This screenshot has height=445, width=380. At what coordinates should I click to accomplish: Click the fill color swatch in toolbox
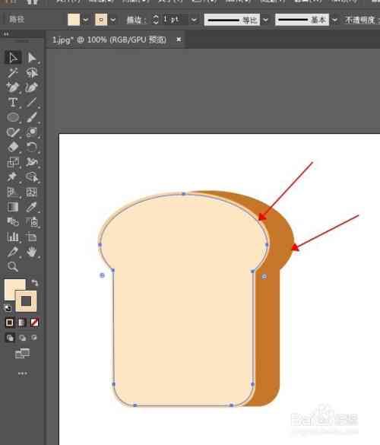coord(14,289)
